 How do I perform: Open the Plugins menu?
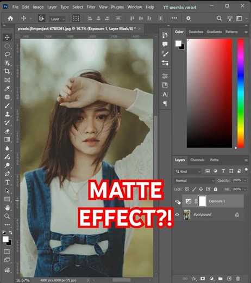[117, 7]
